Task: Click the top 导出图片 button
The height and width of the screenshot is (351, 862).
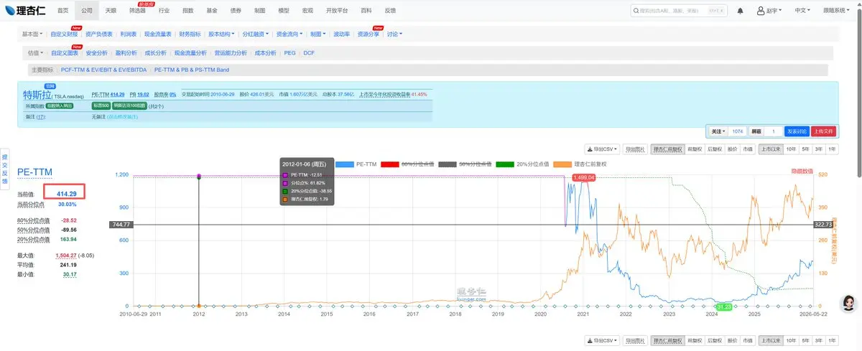Action: (634, 149)
